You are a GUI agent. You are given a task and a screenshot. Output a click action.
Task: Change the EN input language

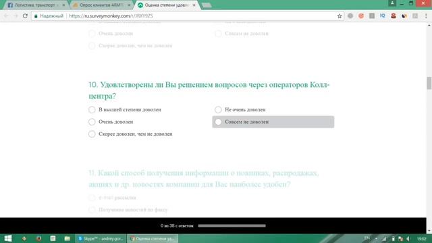point(367,238)
